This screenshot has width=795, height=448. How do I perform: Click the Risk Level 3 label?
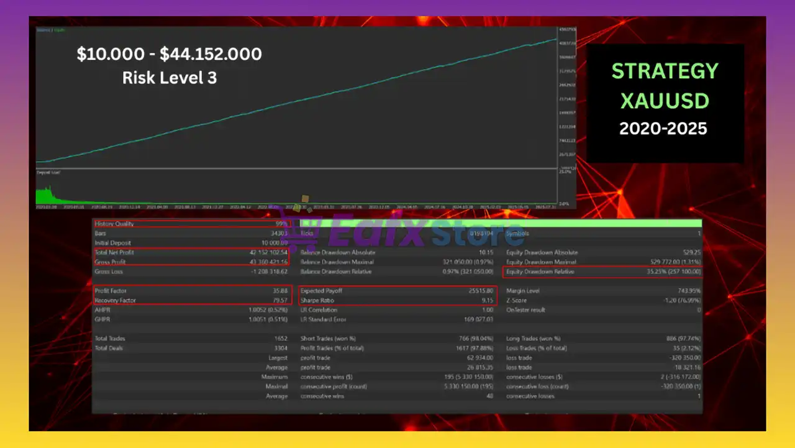169,78
